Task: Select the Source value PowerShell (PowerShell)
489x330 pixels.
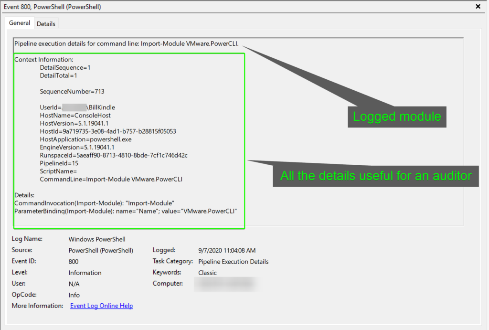Action: (x=101, y=250)
